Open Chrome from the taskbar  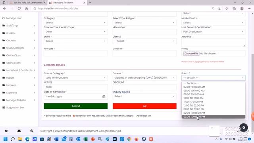click(129, 139)
